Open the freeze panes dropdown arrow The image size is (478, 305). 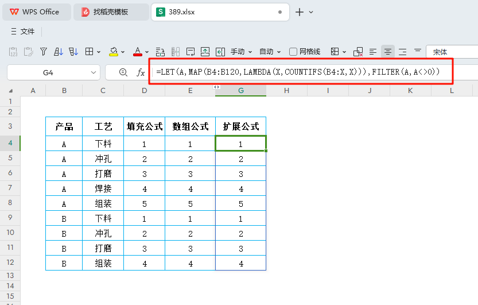click(344, 52)
